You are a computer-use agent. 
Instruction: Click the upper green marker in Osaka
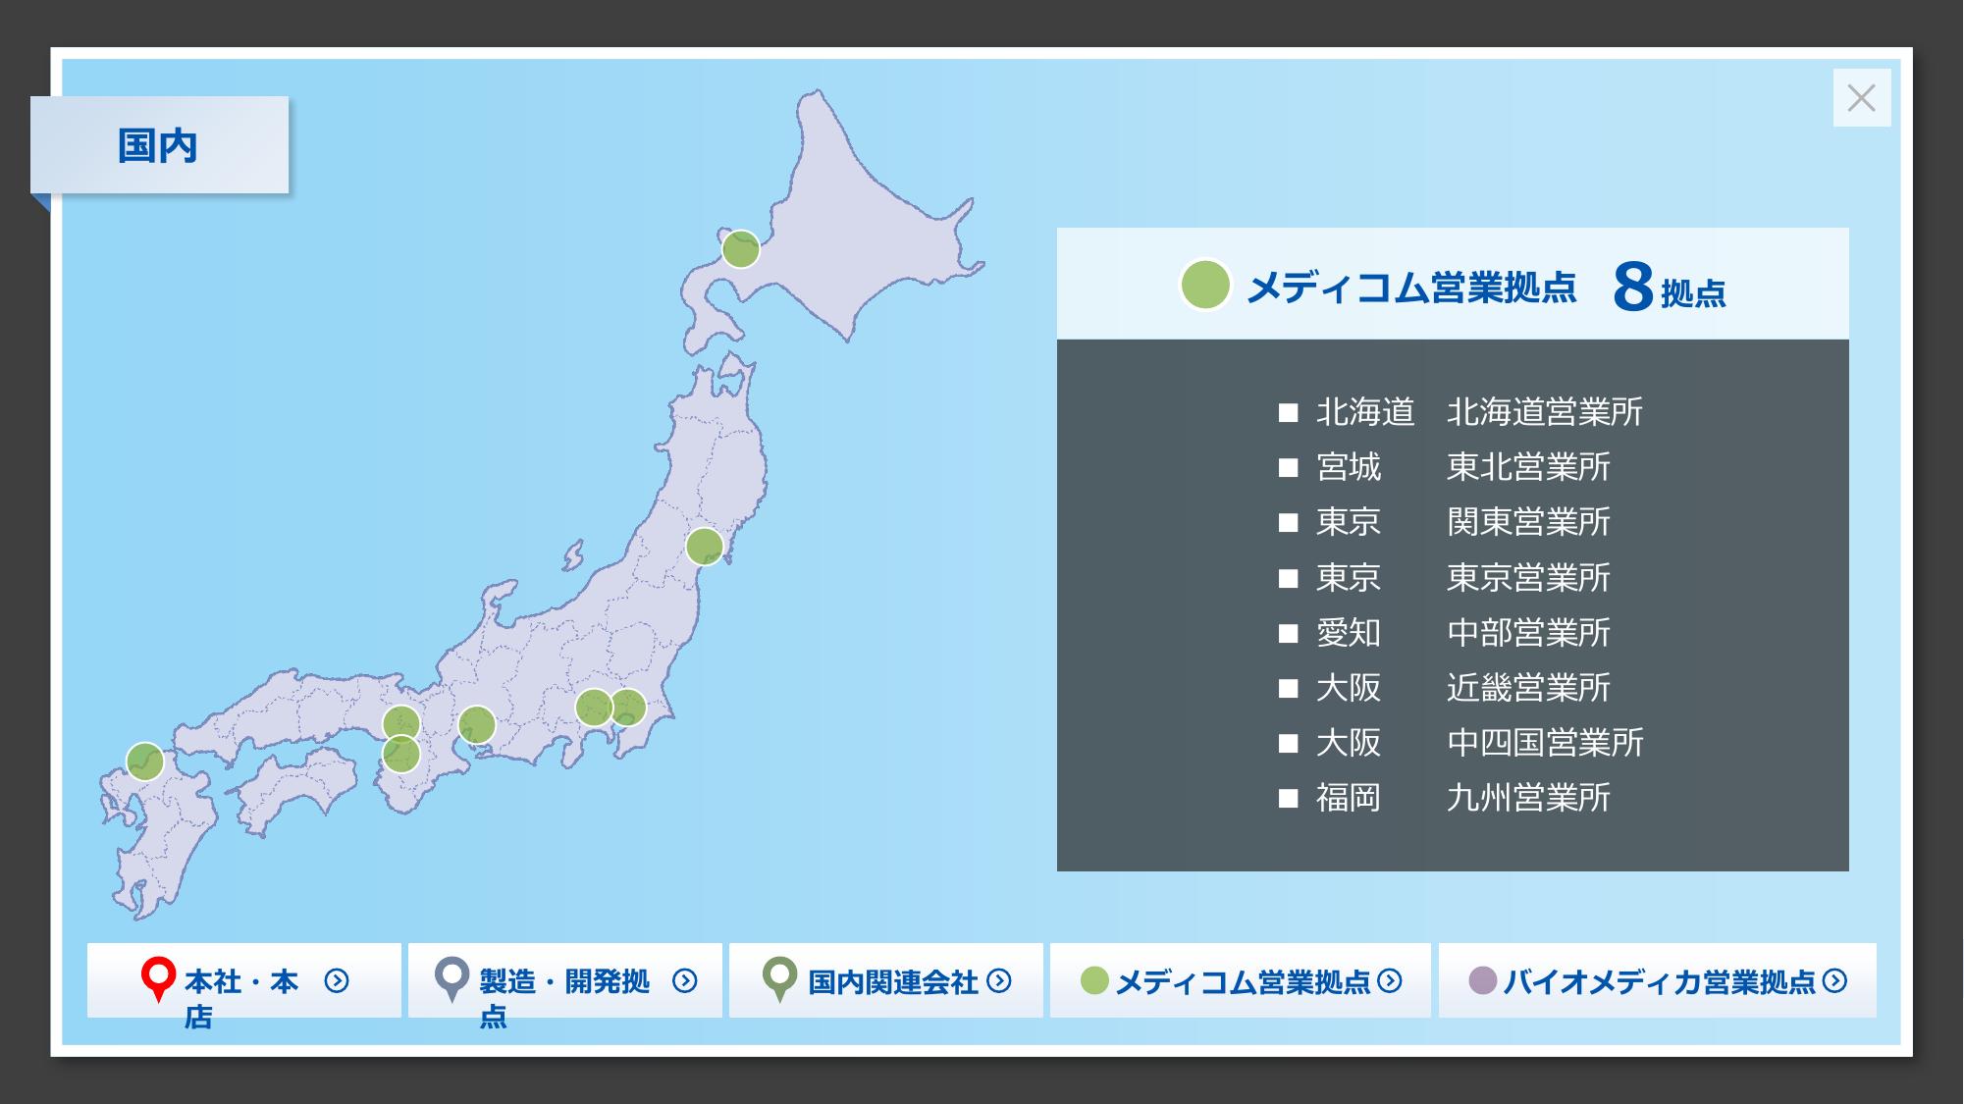400,722
